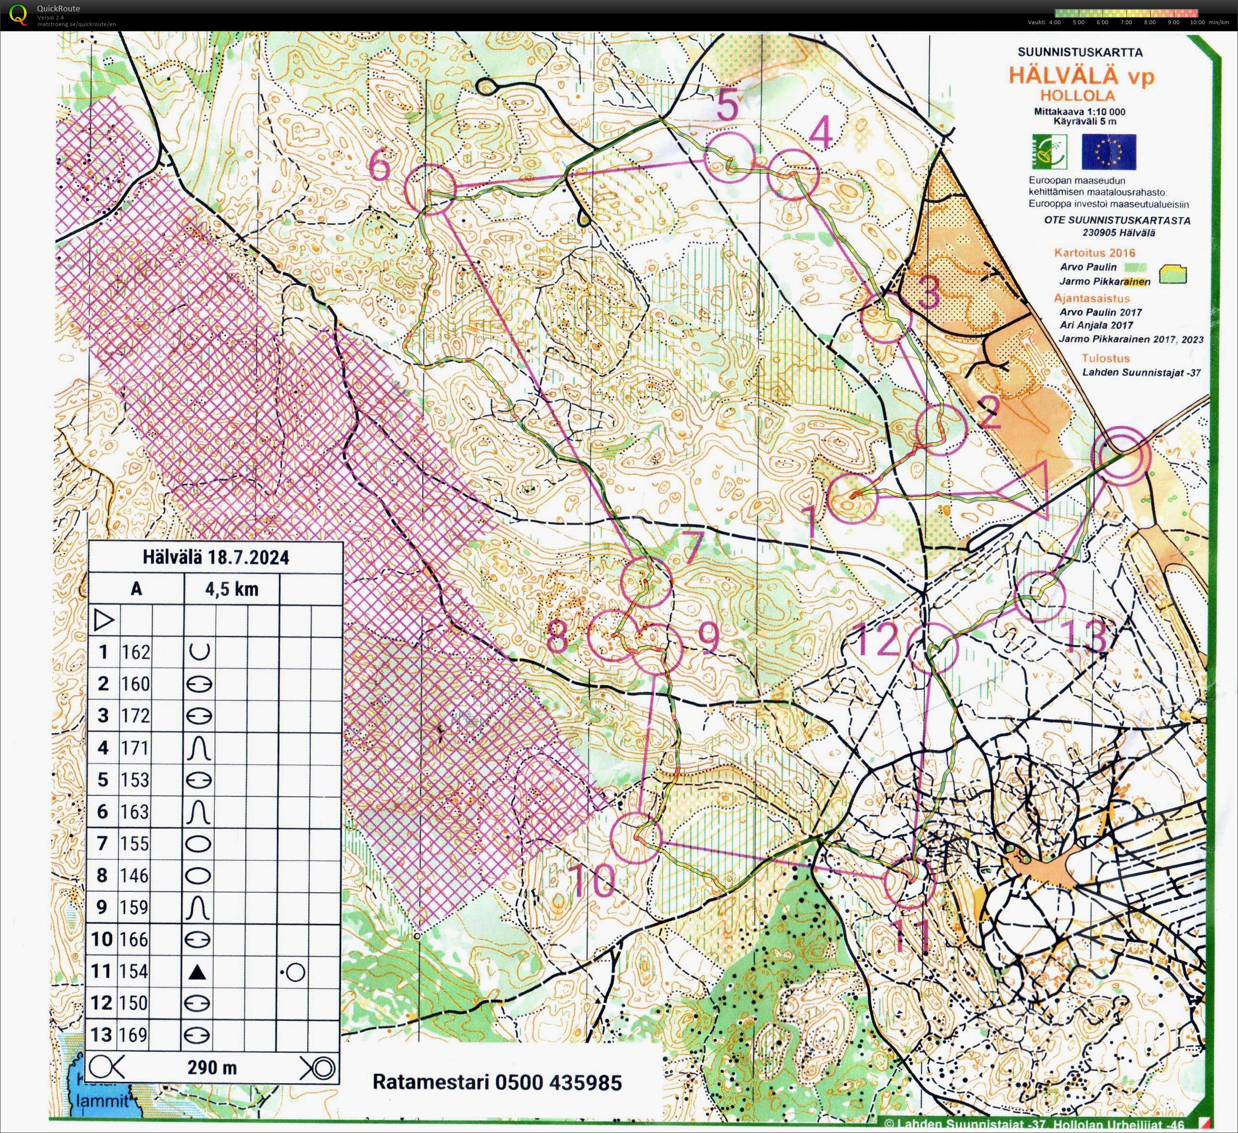Click the Mittakaava 1:10 000 scale text

coord(1079,113)
